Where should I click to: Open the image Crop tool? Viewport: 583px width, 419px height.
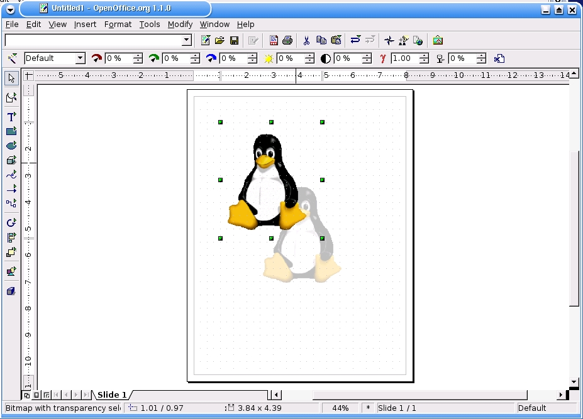[x=500, y=58]
